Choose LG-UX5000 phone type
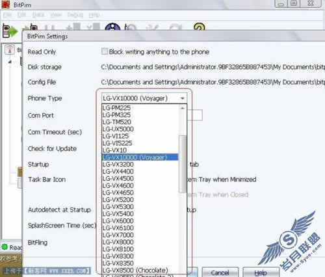The width and height of the screenshot is (325, 277). point(140,129)
